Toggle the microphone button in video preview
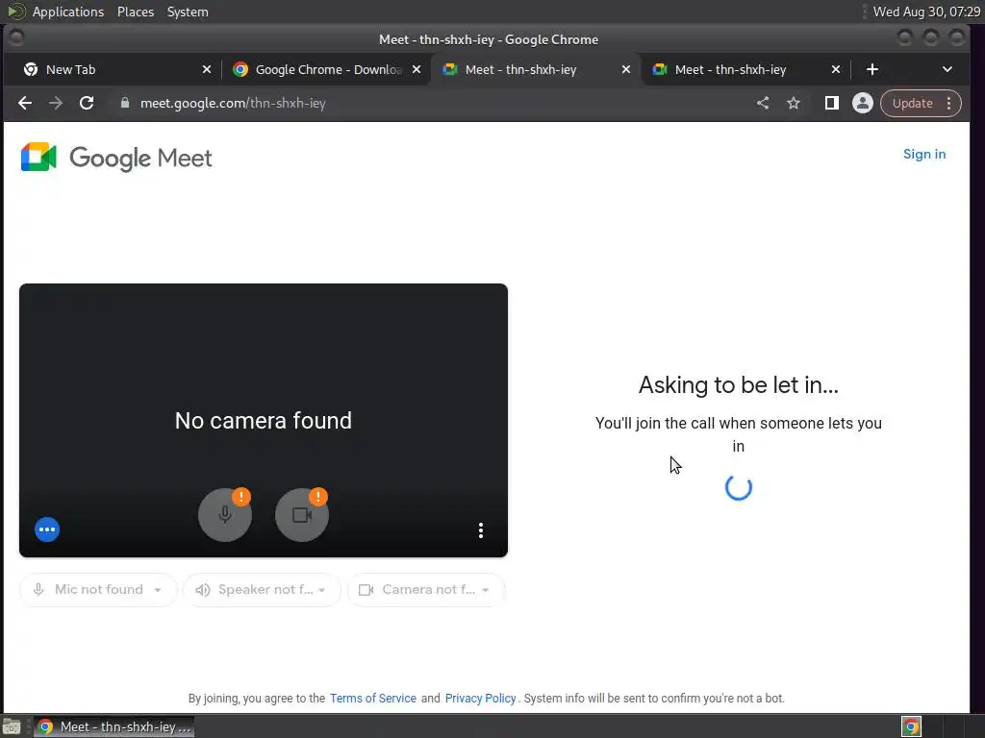 coord(225,515)
